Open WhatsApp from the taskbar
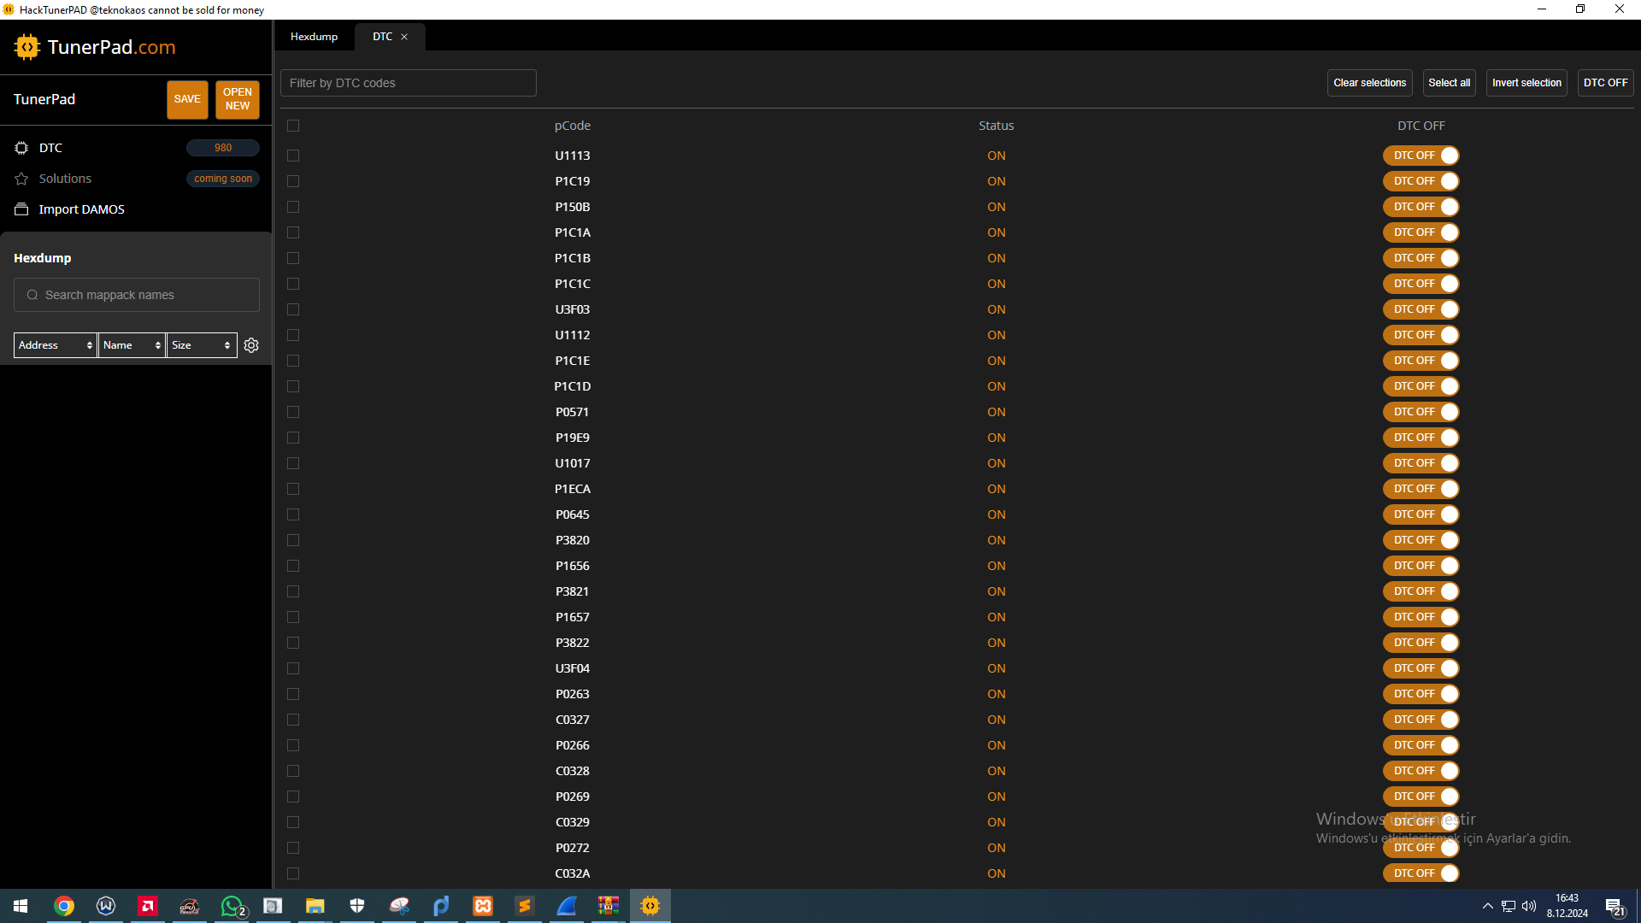Viewport: 1641px width, 923px height. (232, 906)
